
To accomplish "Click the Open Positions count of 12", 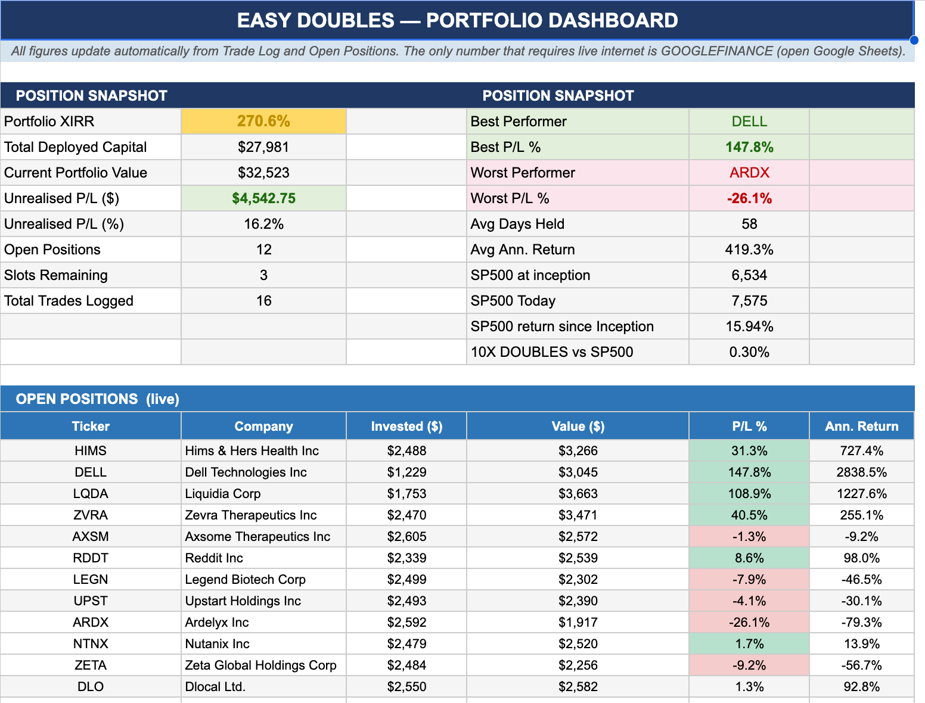I will point(263,250).
